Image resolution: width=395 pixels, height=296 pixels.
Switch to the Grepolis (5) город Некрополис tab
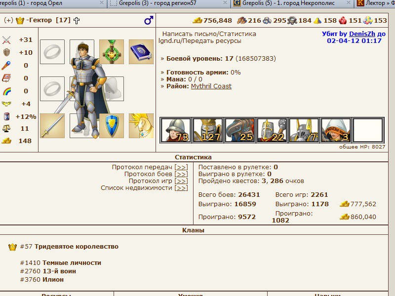click(x=292, y=3)
